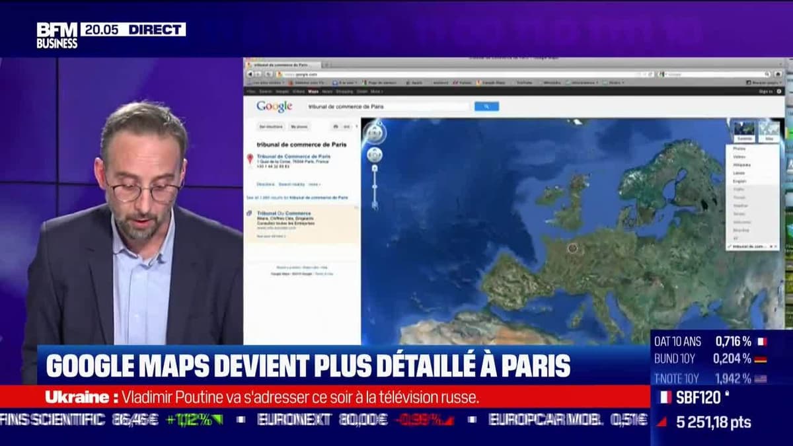Viewport: 793px width, 446px height.
Task: Click the Google logo
Action: click(x=274, y=106)
